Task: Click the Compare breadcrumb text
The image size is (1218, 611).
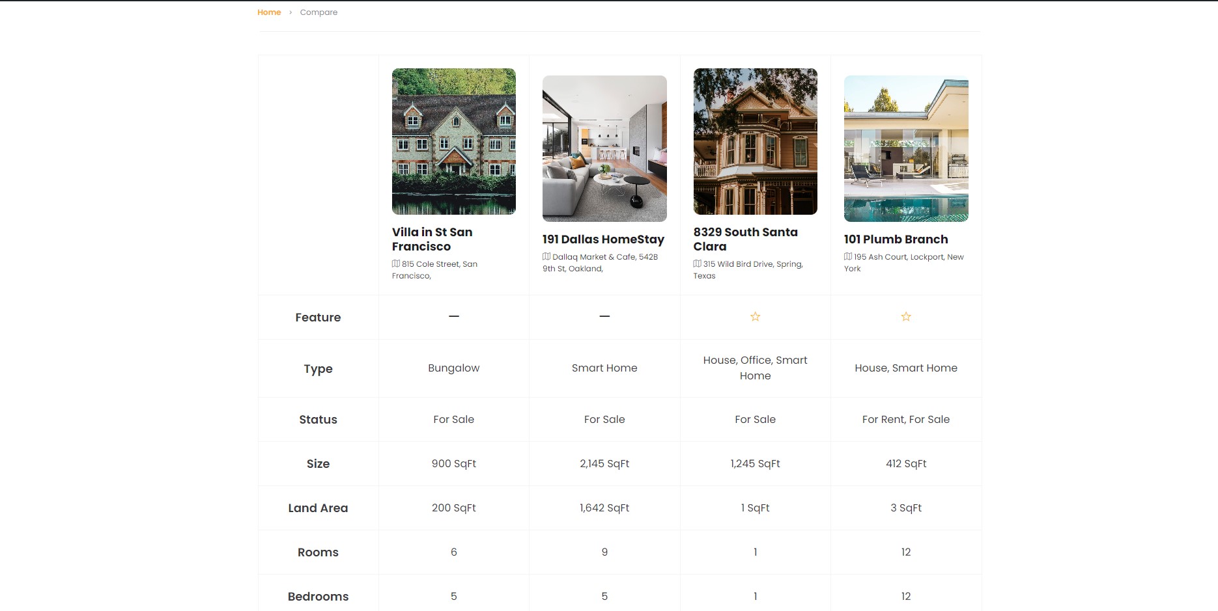Action: [319, 12]
